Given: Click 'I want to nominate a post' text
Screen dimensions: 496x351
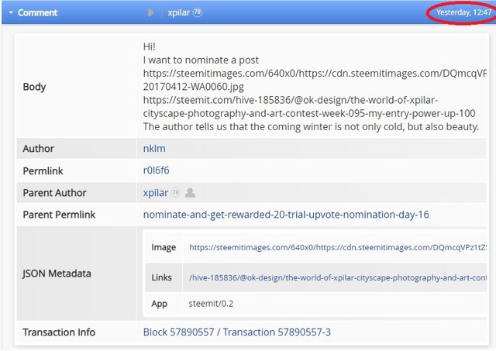Looking at the screenshot, I should pos(201,60).
